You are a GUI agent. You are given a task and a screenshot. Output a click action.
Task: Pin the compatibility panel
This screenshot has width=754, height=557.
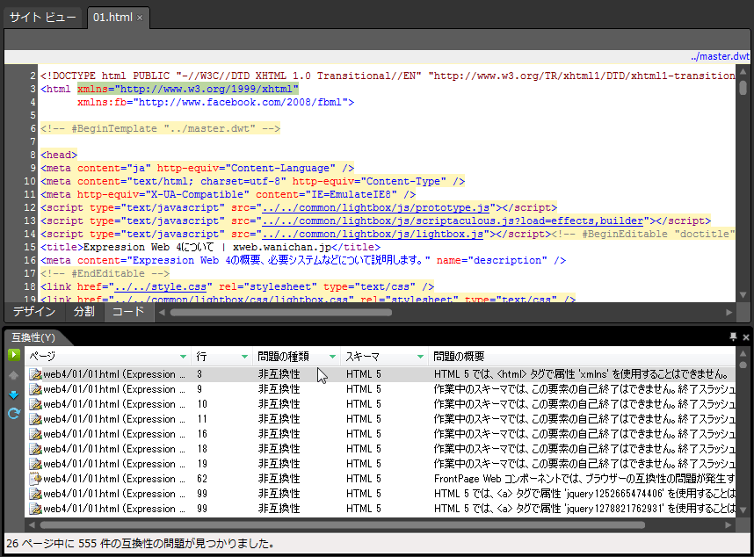coord(733,336)
